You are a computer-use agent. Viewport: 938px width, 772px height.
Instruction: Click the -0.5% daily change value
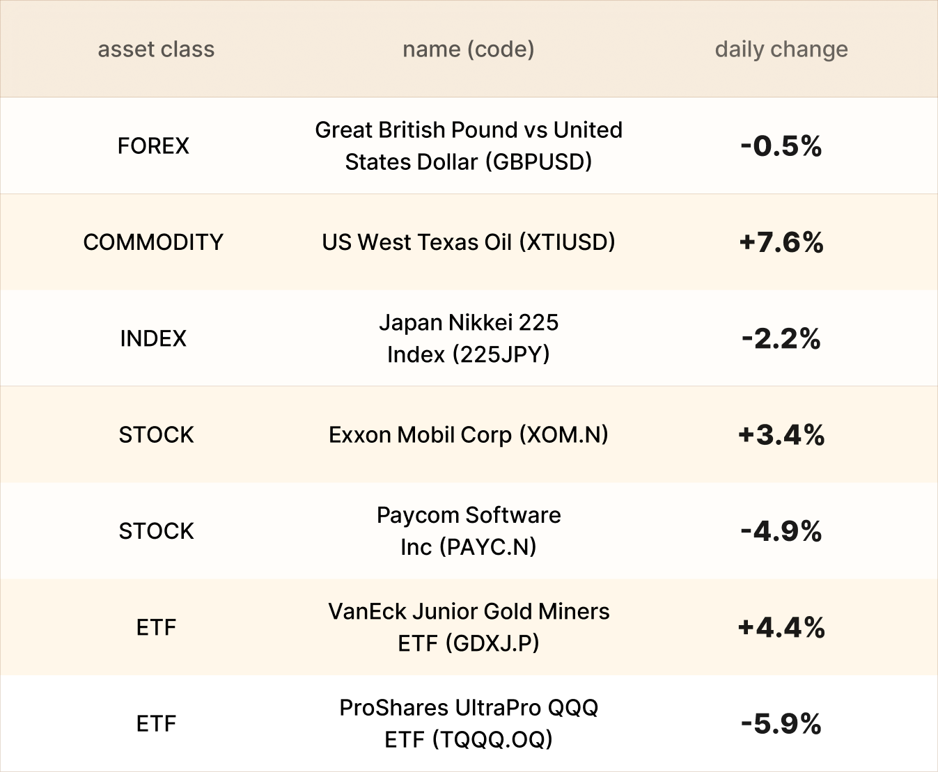781,146
